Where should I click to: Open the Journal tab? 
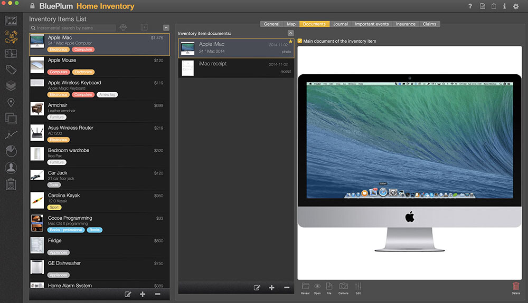coord(341,24)
